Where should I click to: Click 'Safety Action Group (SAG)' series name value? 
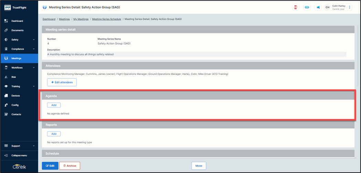(114, 43)
